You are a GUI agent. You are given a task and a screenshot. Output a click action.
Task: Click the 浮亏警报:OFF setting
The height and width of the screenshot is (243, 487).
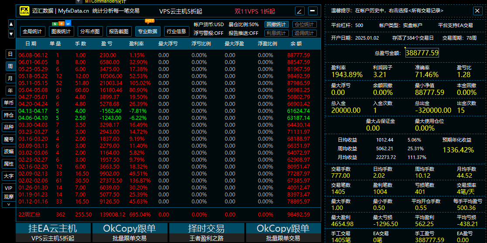209,33
